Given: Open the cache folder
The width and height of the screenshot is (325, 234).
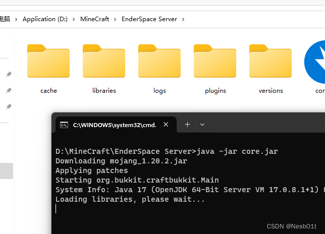Looking at the screenshot, I should click(48, 63).
